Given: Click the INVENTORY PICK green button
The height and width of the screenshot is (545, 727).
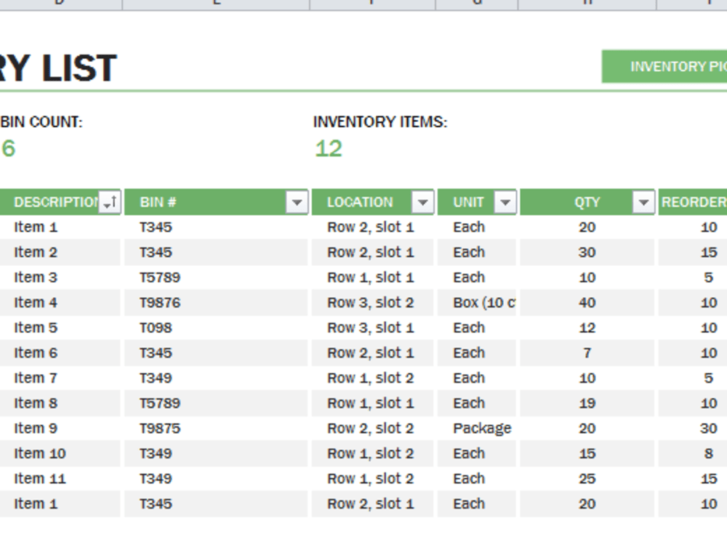Looking at the screenshot, I should coord(664,67).
